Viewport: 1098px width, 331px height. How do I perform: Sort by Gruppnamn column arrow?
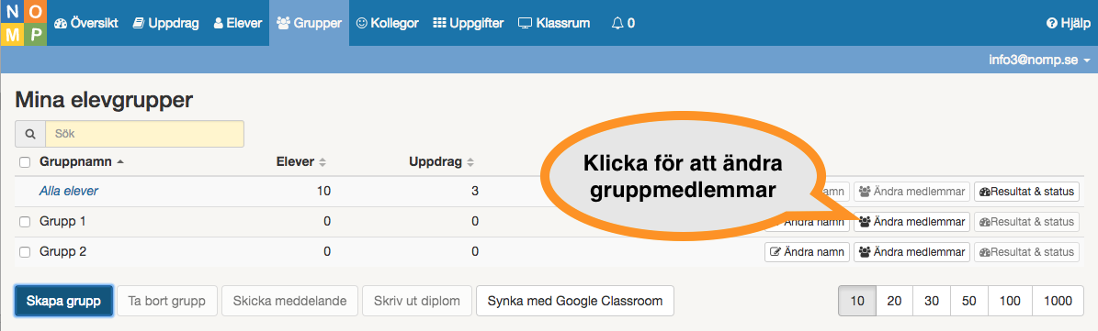120,162
